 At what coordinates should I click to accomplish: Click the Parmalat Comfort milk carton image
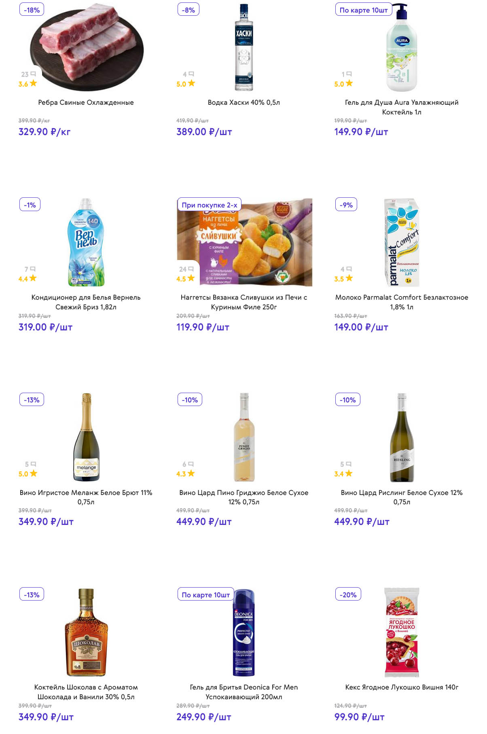(402, 242)
